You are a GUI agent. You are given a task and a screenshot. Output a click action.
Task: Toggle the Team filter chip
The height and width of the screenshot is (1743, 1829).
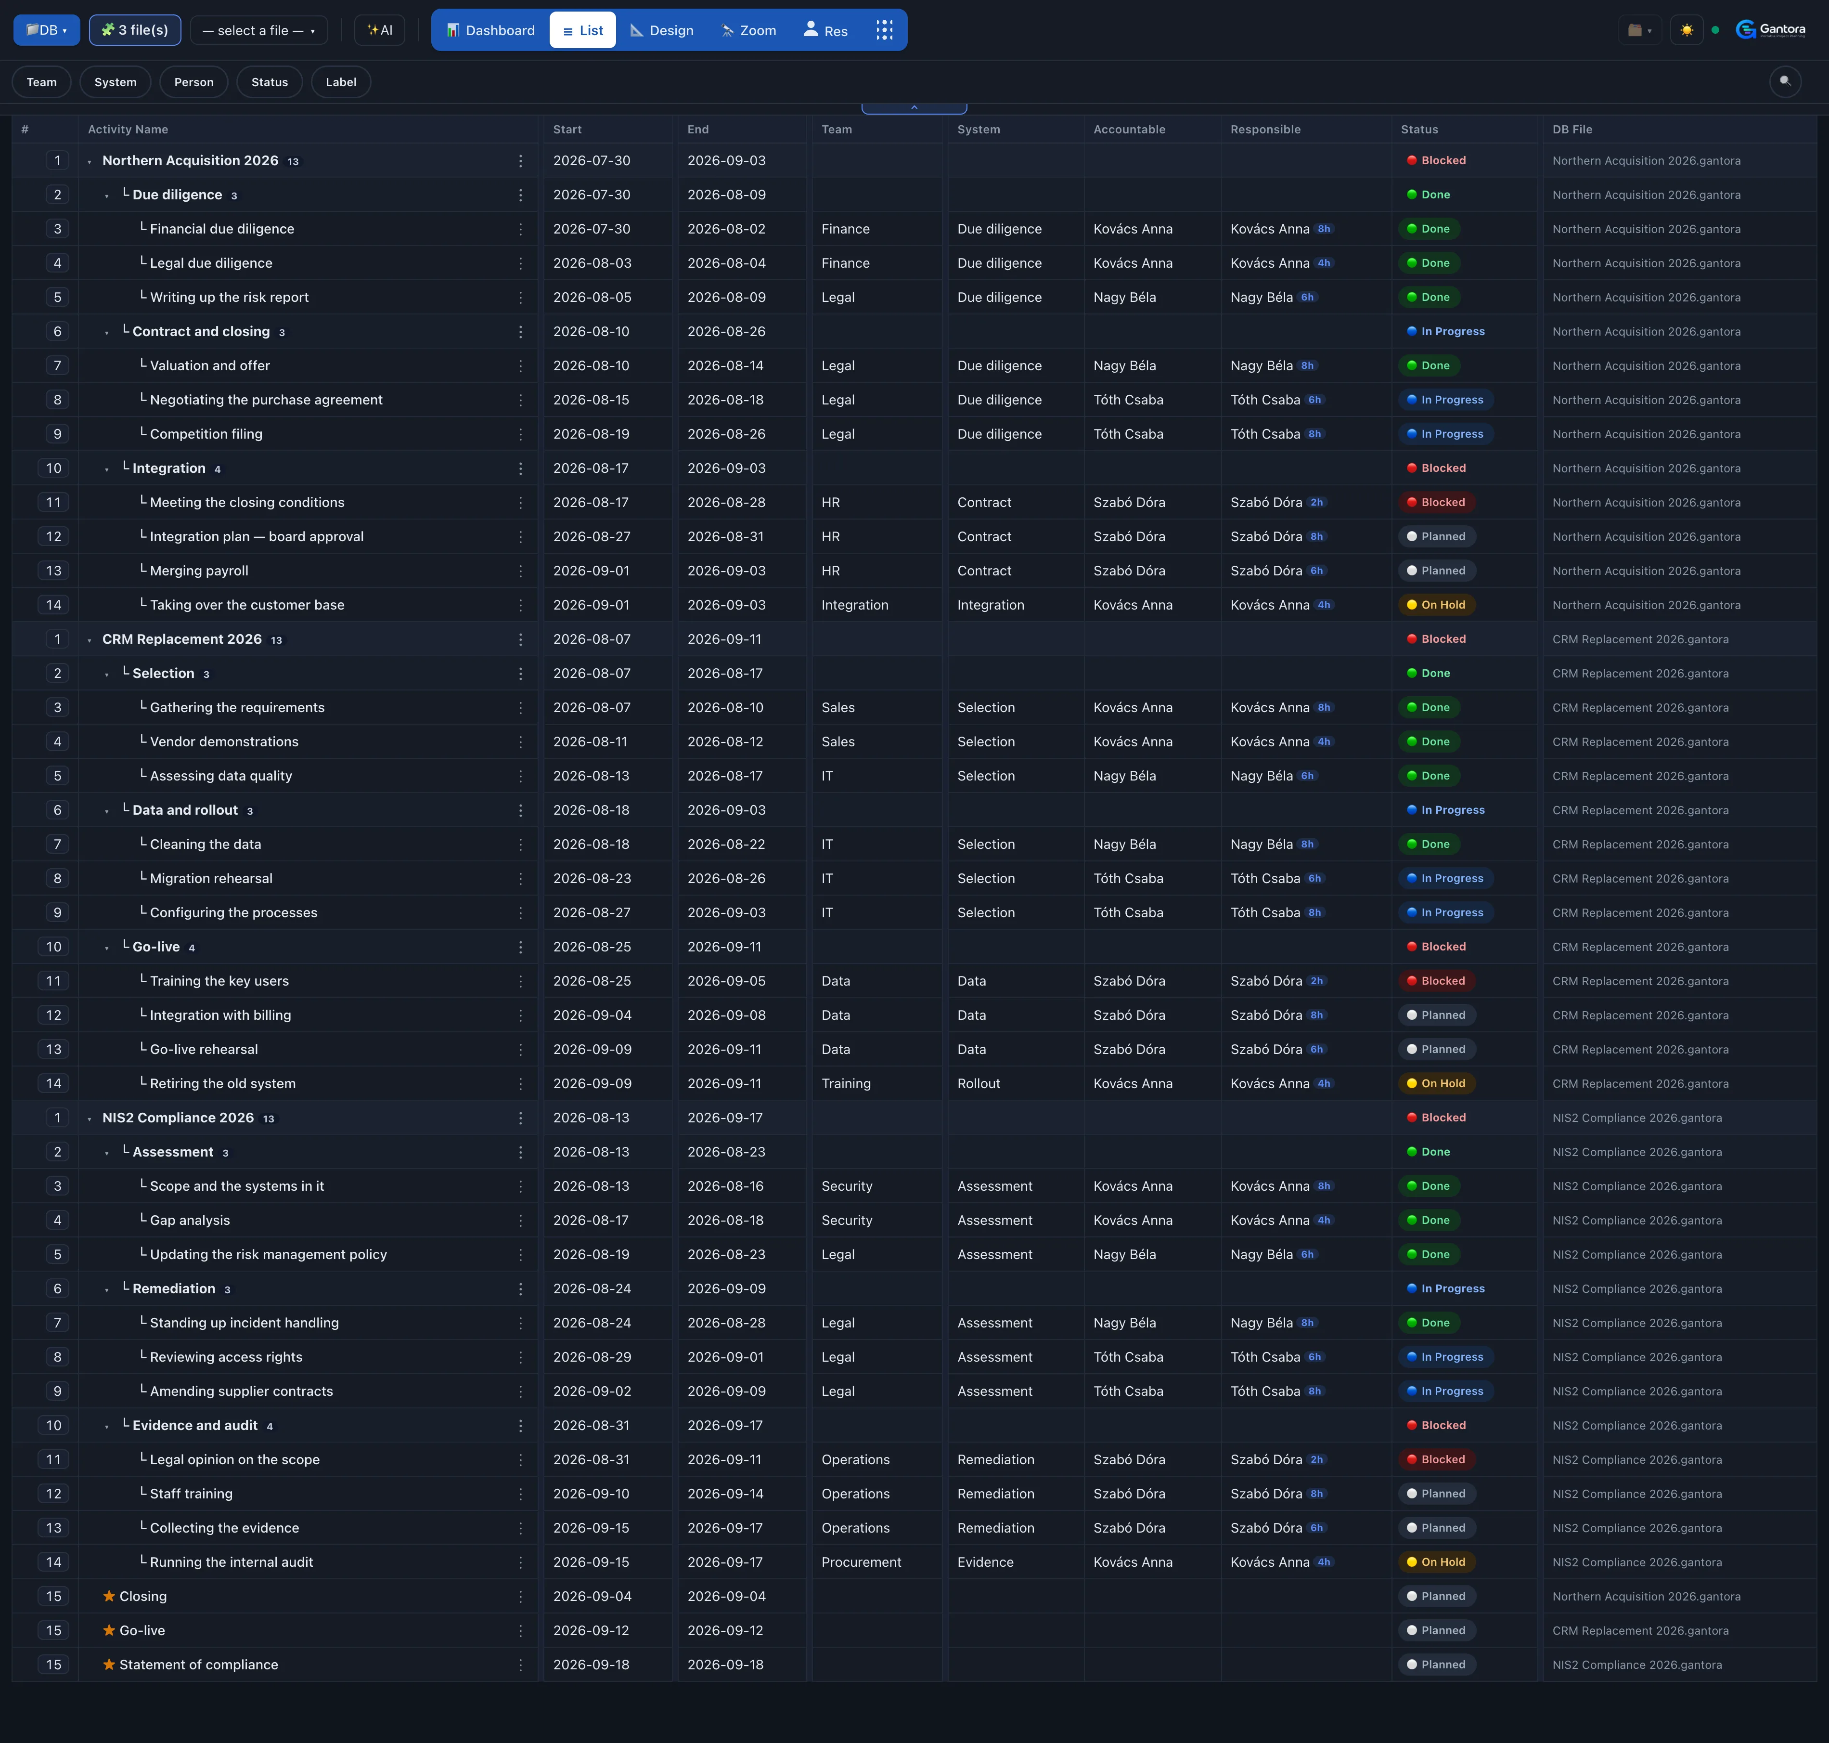pos(42,82)
